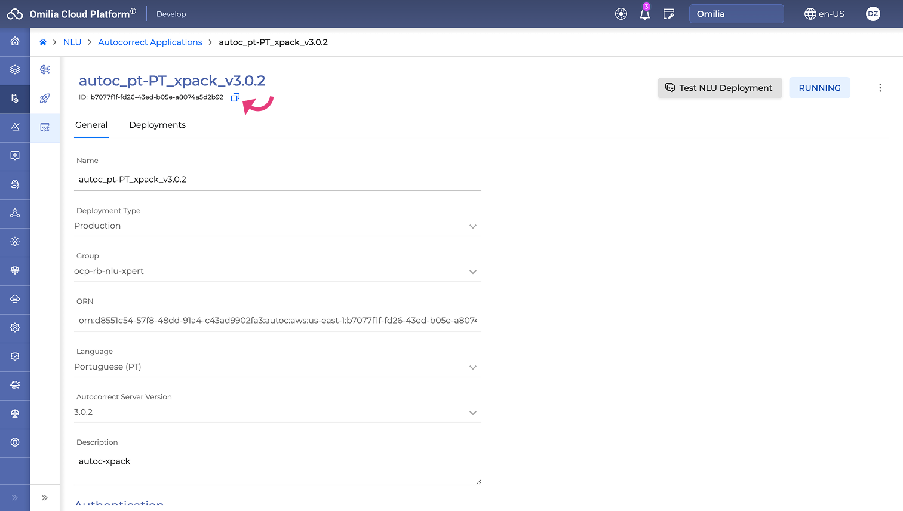
Task: Switch to the General tab
Action: (91, 125)
